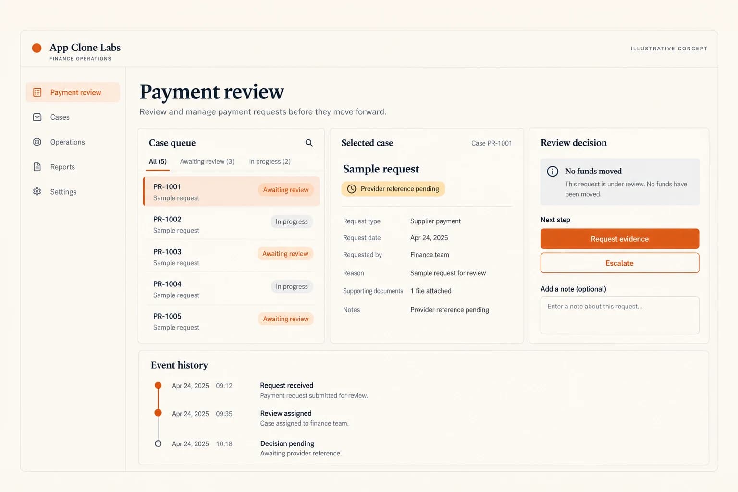Click the Escalate button
Viewport: 738px width, 492px height.
click(620, 263)
